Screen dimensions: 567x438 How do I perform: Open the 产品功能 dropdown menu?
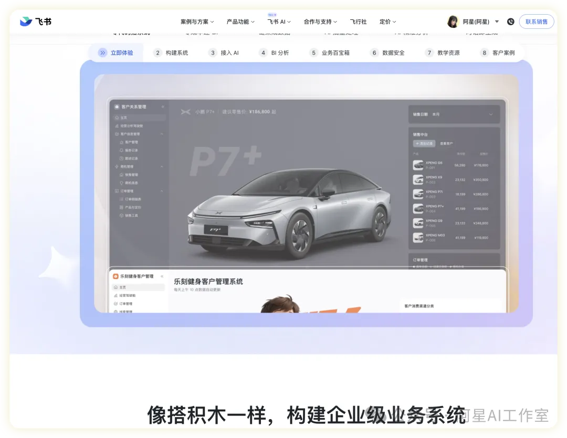click(240, 22)
